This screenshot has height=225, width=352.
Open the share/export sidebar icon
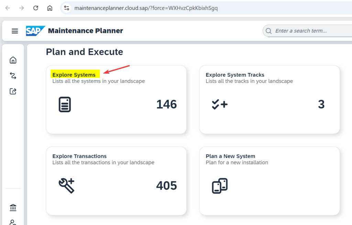click(x=13, y=91)
